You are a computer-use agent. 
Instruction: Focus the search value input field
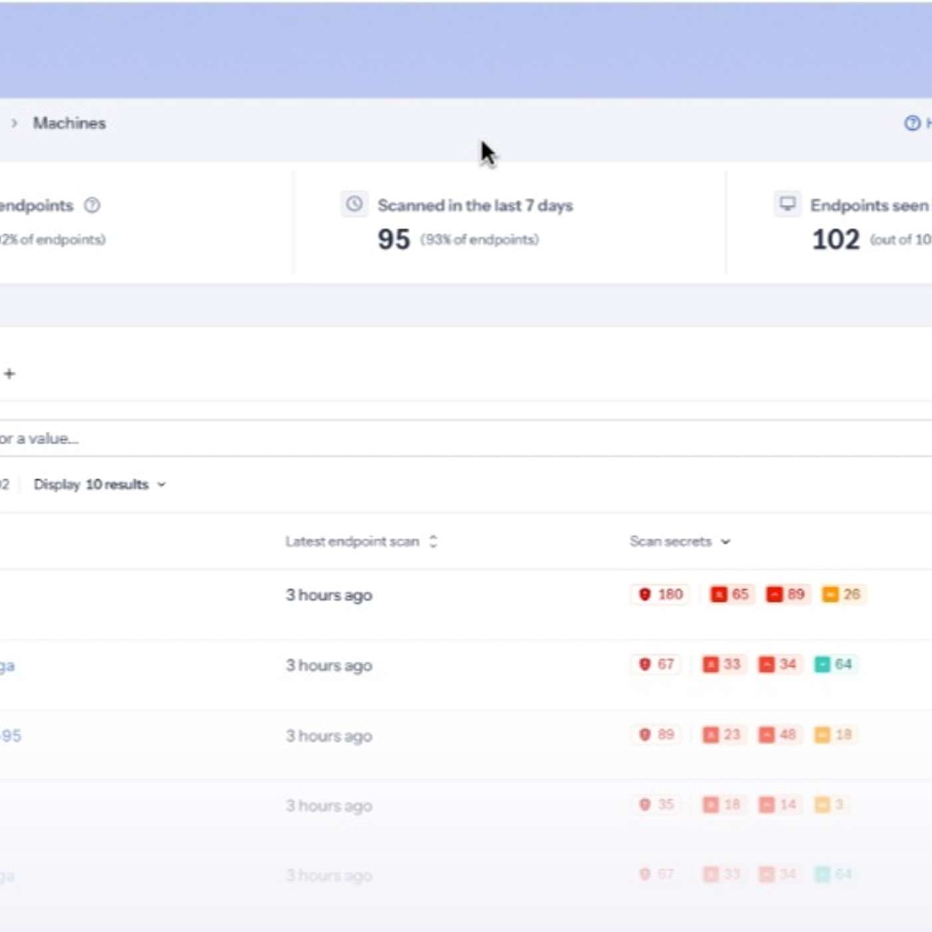[466, 438]
